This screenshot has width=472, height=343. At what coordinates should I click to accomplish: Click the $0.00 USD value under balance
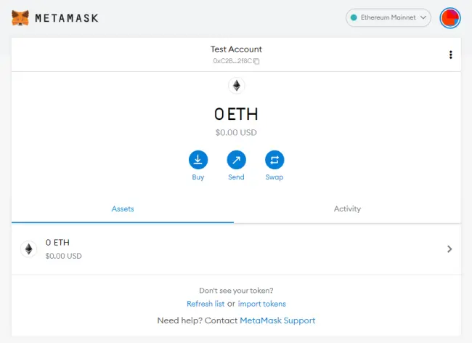[236, 132]
